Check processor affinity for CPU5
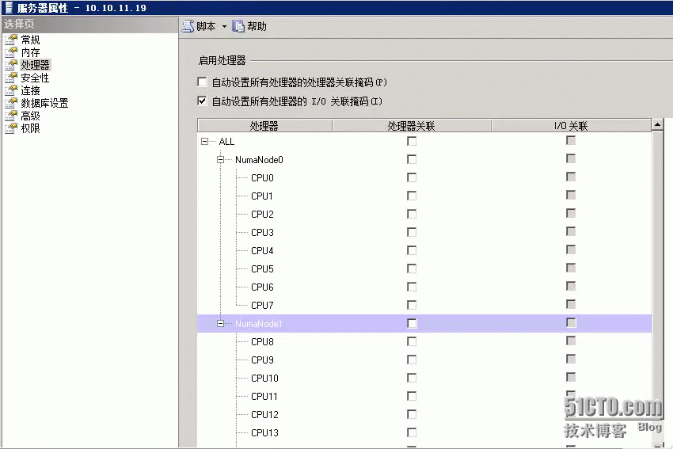Viewport: 673px width, 449px height. click(412, 268)
